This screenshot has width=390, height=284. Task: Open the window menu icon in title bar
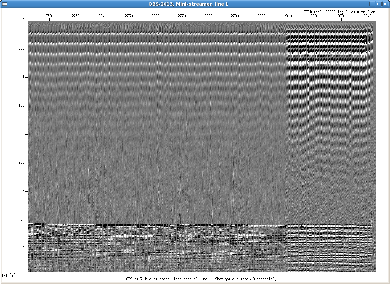tap(4, 4)
